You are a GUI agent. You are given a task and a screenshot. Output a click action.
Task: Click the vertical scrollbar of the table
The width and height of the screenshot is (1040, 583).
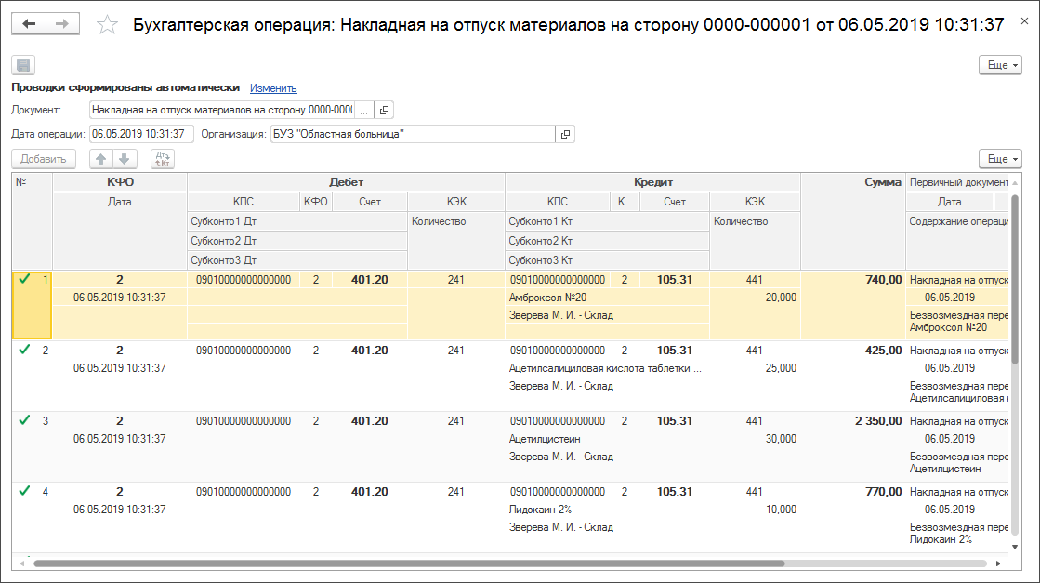coord(1014,279)
